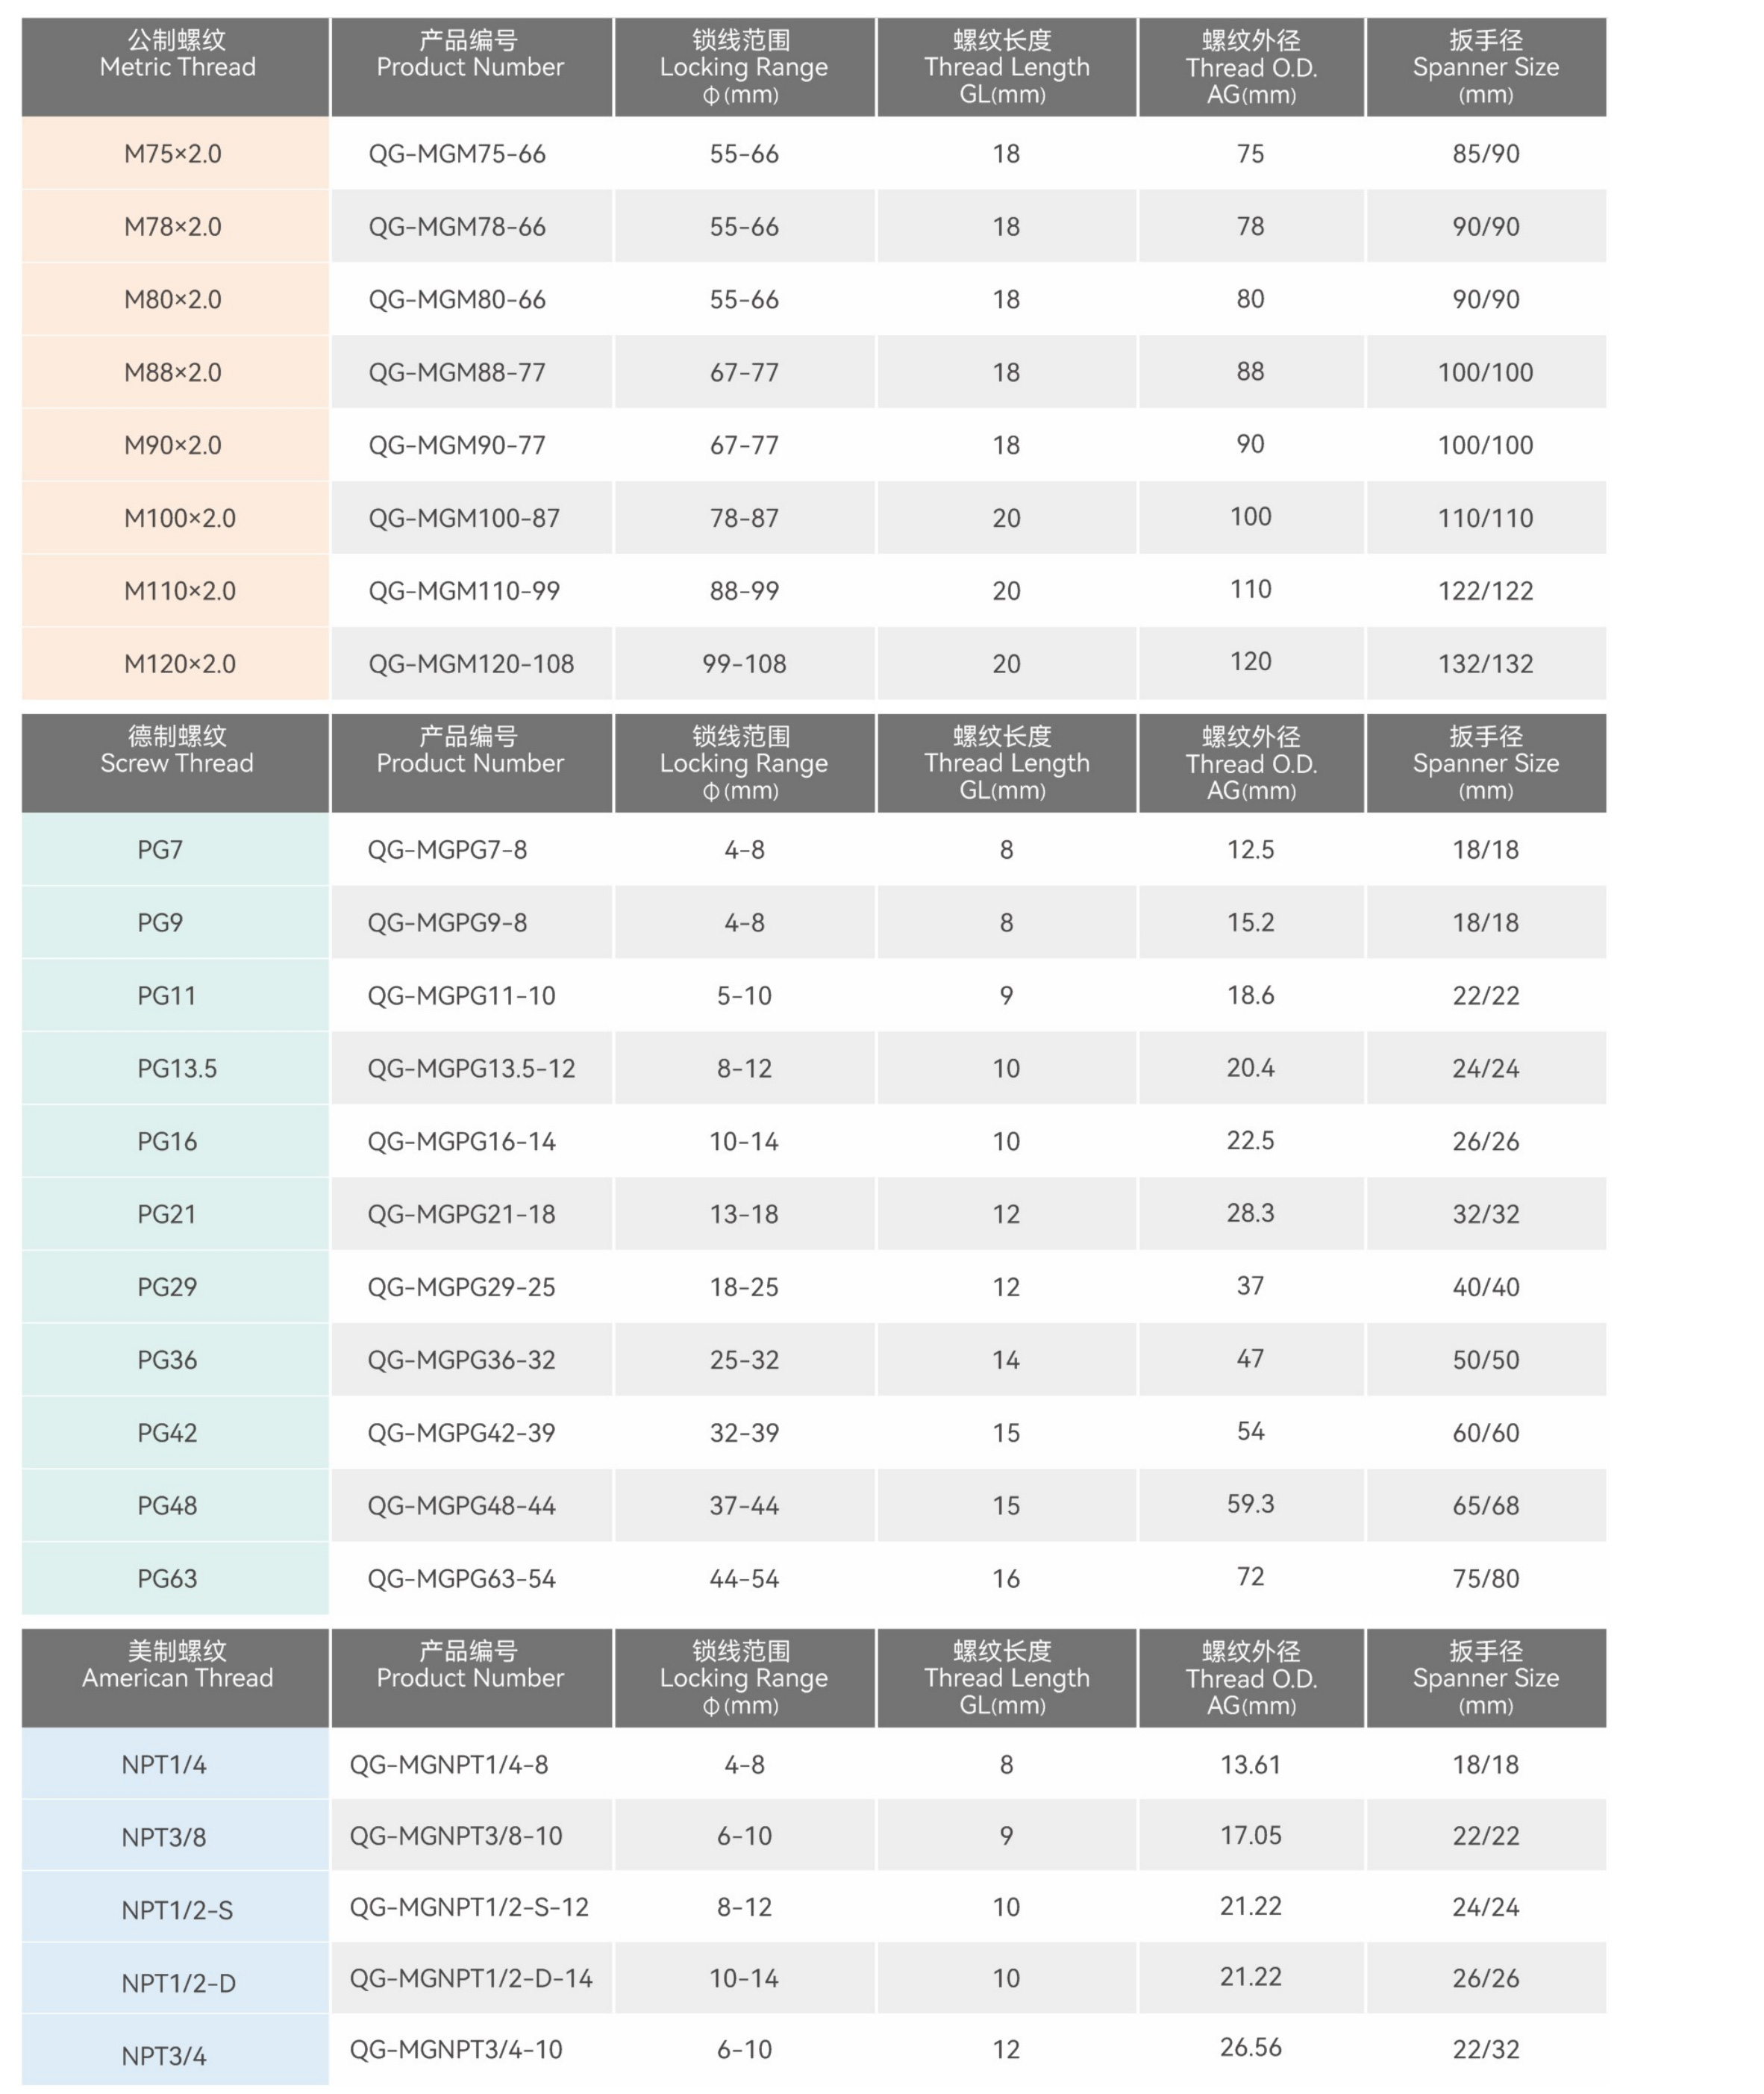Select the M75×2.0 thread cell
The image size is (1764, 2094).
[173, 154]
